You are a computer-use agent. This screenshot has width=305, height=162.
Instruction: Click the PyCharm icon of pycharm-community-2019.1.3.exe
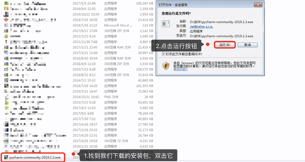pos(6,157)
